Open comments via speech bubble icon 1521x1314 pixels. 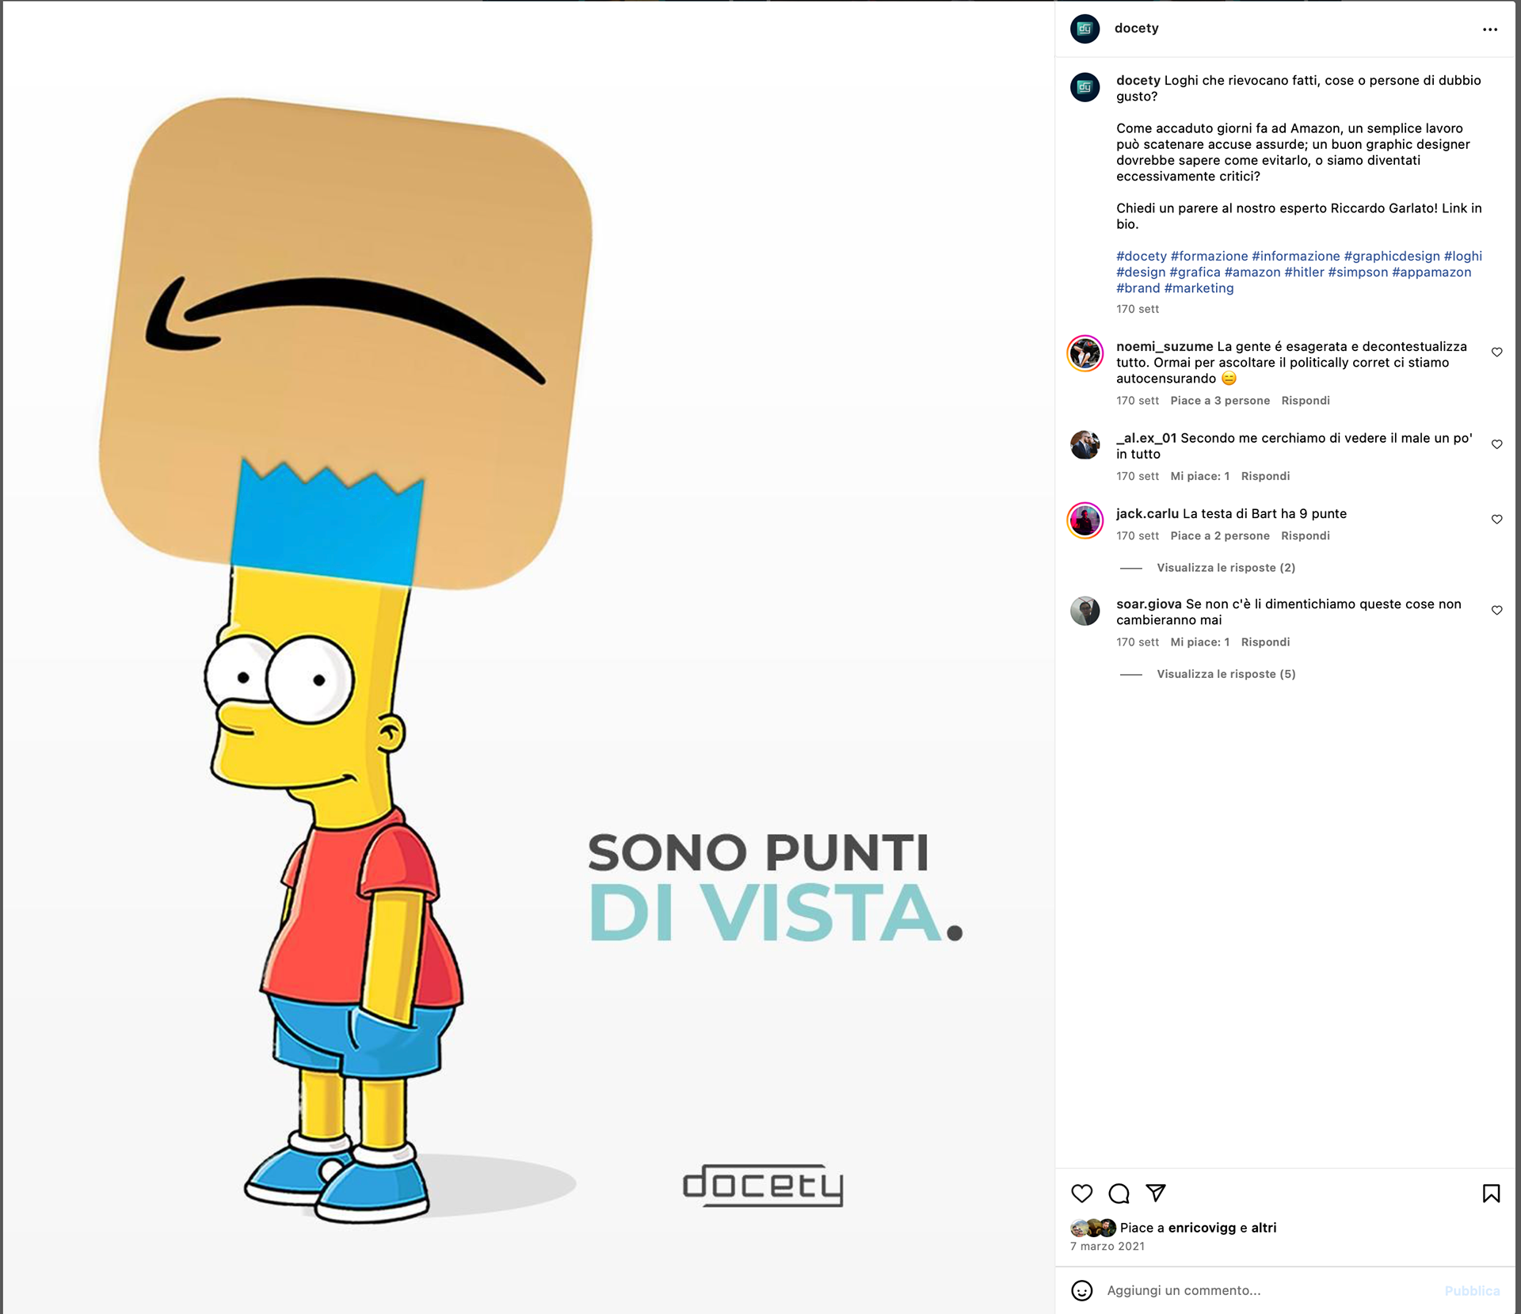[1119, 1193]
